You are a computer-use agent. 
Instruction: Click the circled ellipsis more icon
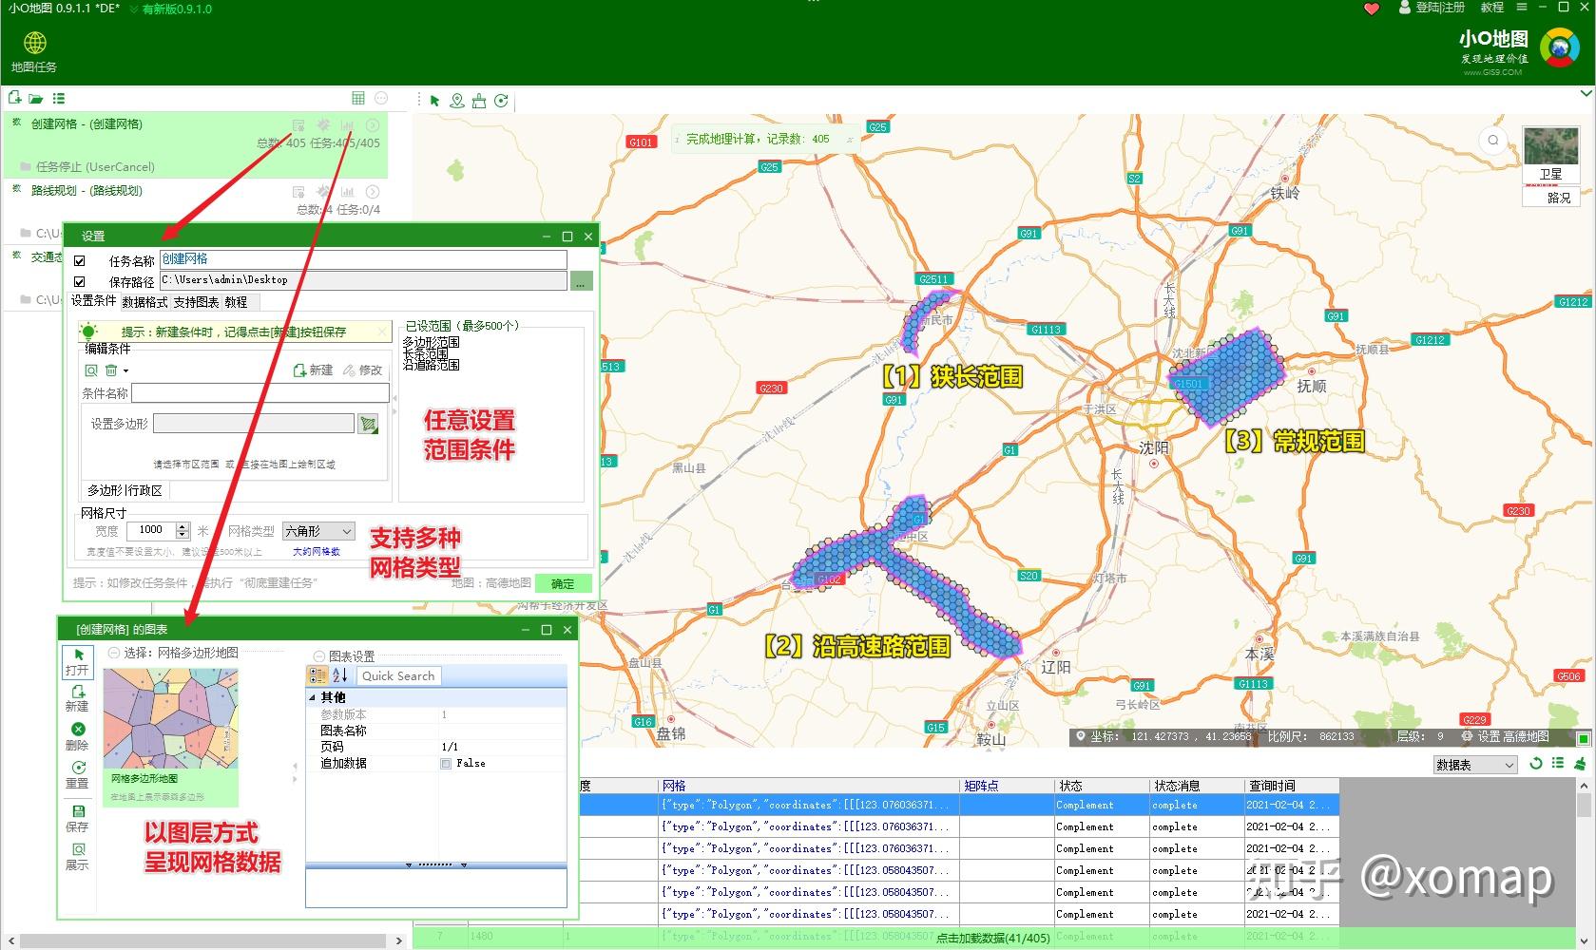tap(381, 98)
